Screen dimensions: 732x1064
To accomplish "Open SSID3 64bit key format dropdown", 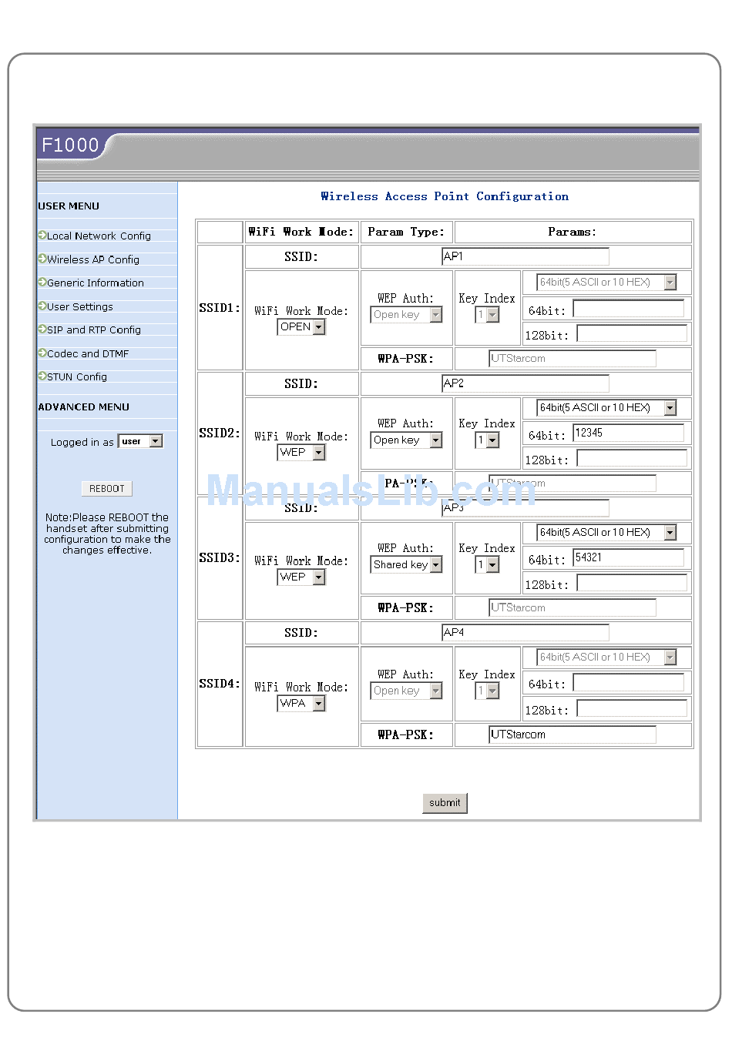I will pos(606,533).
